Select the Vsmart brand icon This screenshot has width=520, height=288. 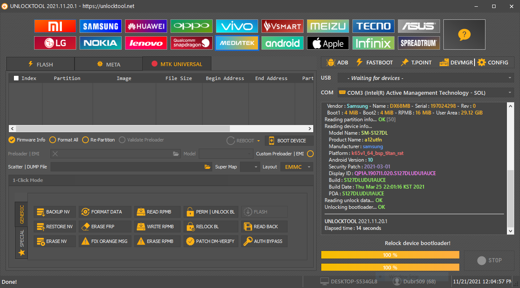(x=283, y=26)
